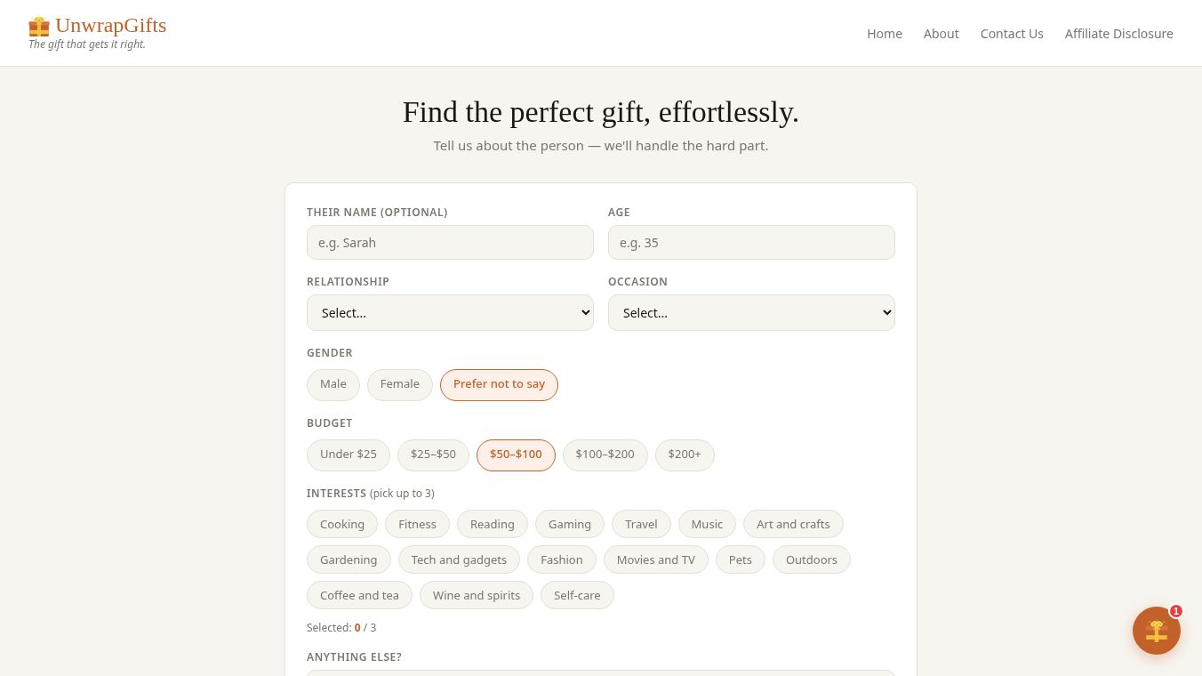Screen dimensions: 1202x676
Task: Click the UnwrapGifts gift box logo icon
Action: [39, 26]
